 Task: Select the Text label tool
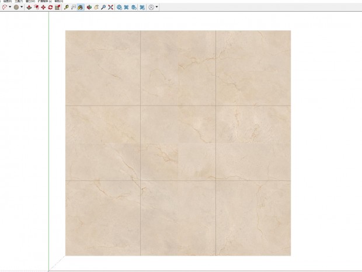(x=74, y=8)
